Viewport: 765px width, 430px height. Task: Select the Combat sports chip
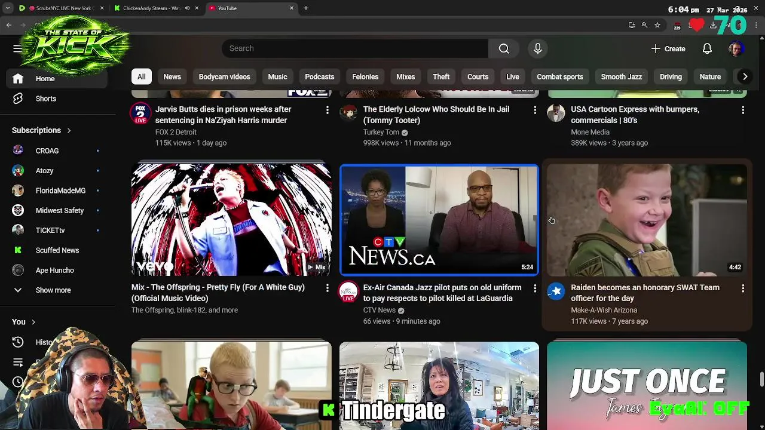[x=560, y=76]
